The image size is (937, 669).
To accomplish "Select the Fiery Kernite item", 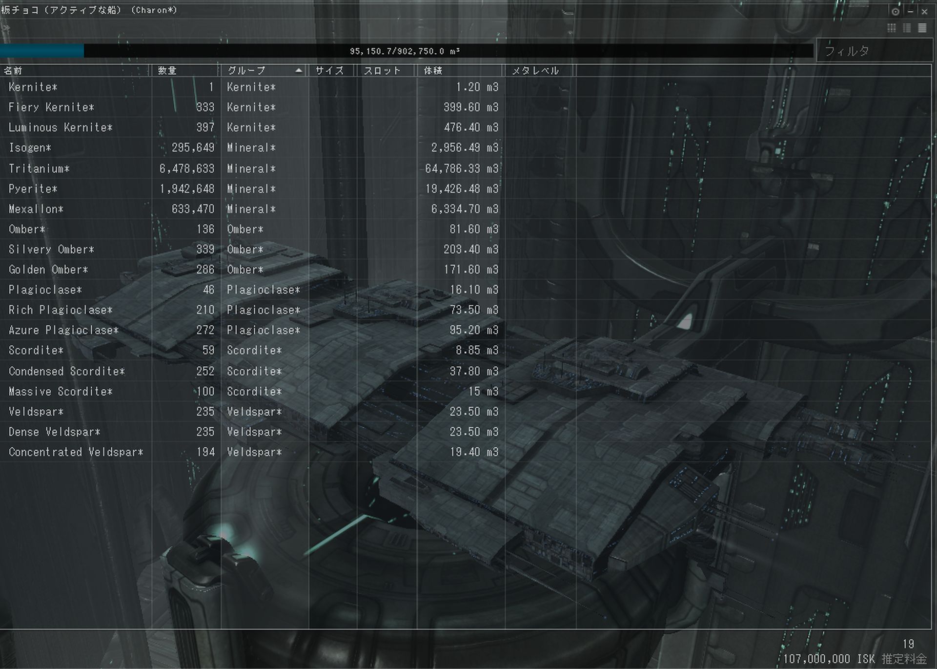I will 51,107.
